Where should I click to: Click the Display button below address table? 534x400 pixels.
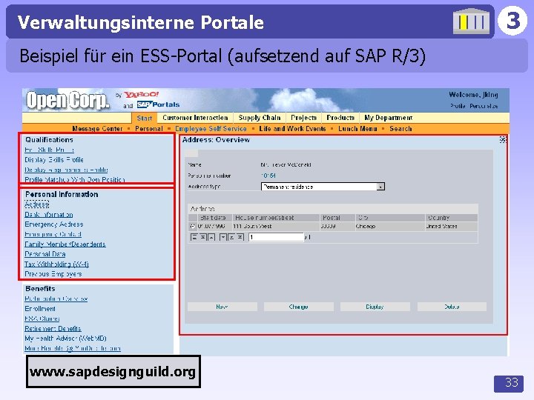[375, 307]
